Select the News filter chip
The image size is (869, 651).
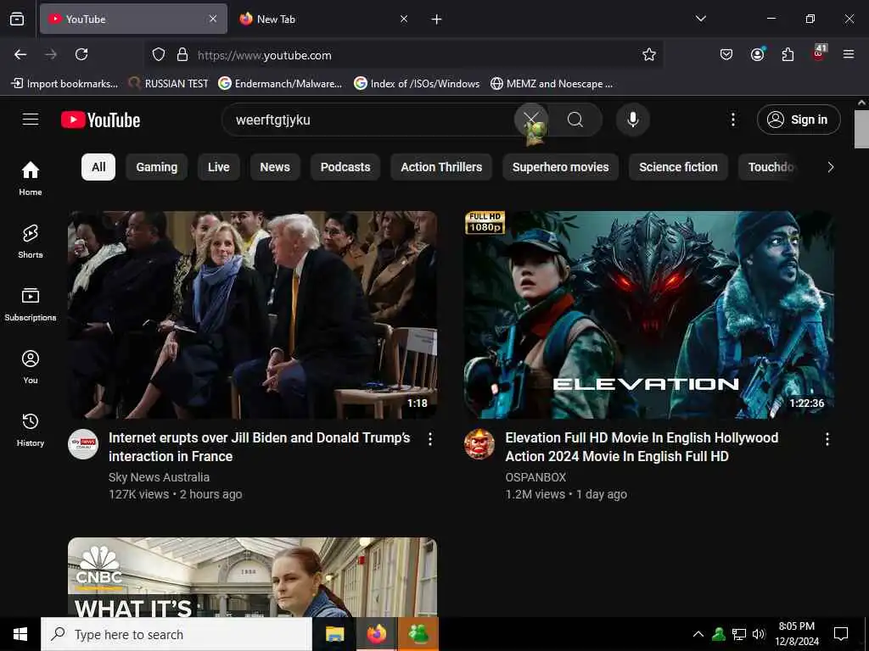point(275,167)
